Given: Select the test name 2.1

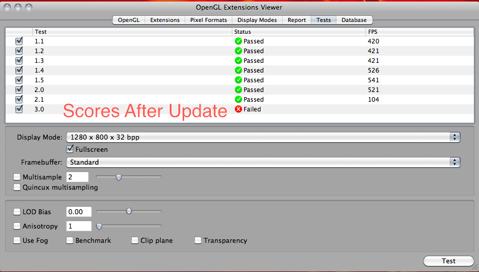Looking at the screenshot, I should tap(39, 100).
